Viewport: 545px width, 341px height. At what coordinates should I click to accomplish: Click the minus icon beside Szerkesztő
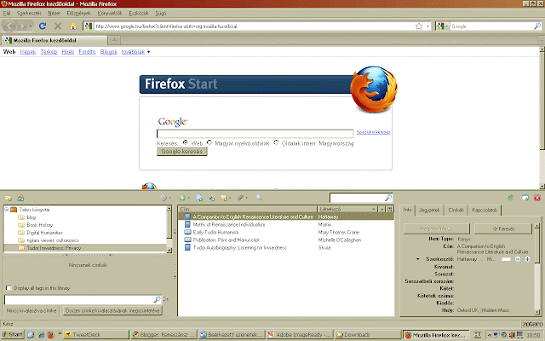pos(518,259)
